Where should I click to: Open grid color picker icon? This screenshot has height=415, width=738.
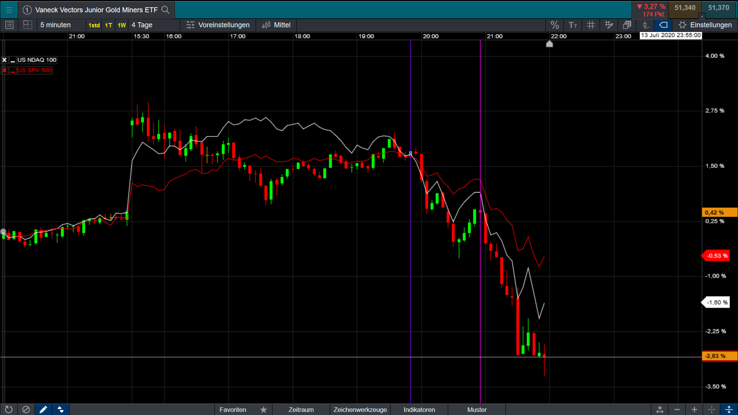[609, 25]
